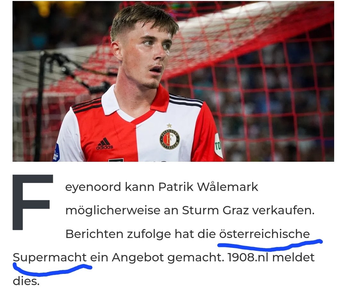Click the word eyenoord in the first line
The image size is (346, 304).
pyautogui.click(x=93, y=187)
